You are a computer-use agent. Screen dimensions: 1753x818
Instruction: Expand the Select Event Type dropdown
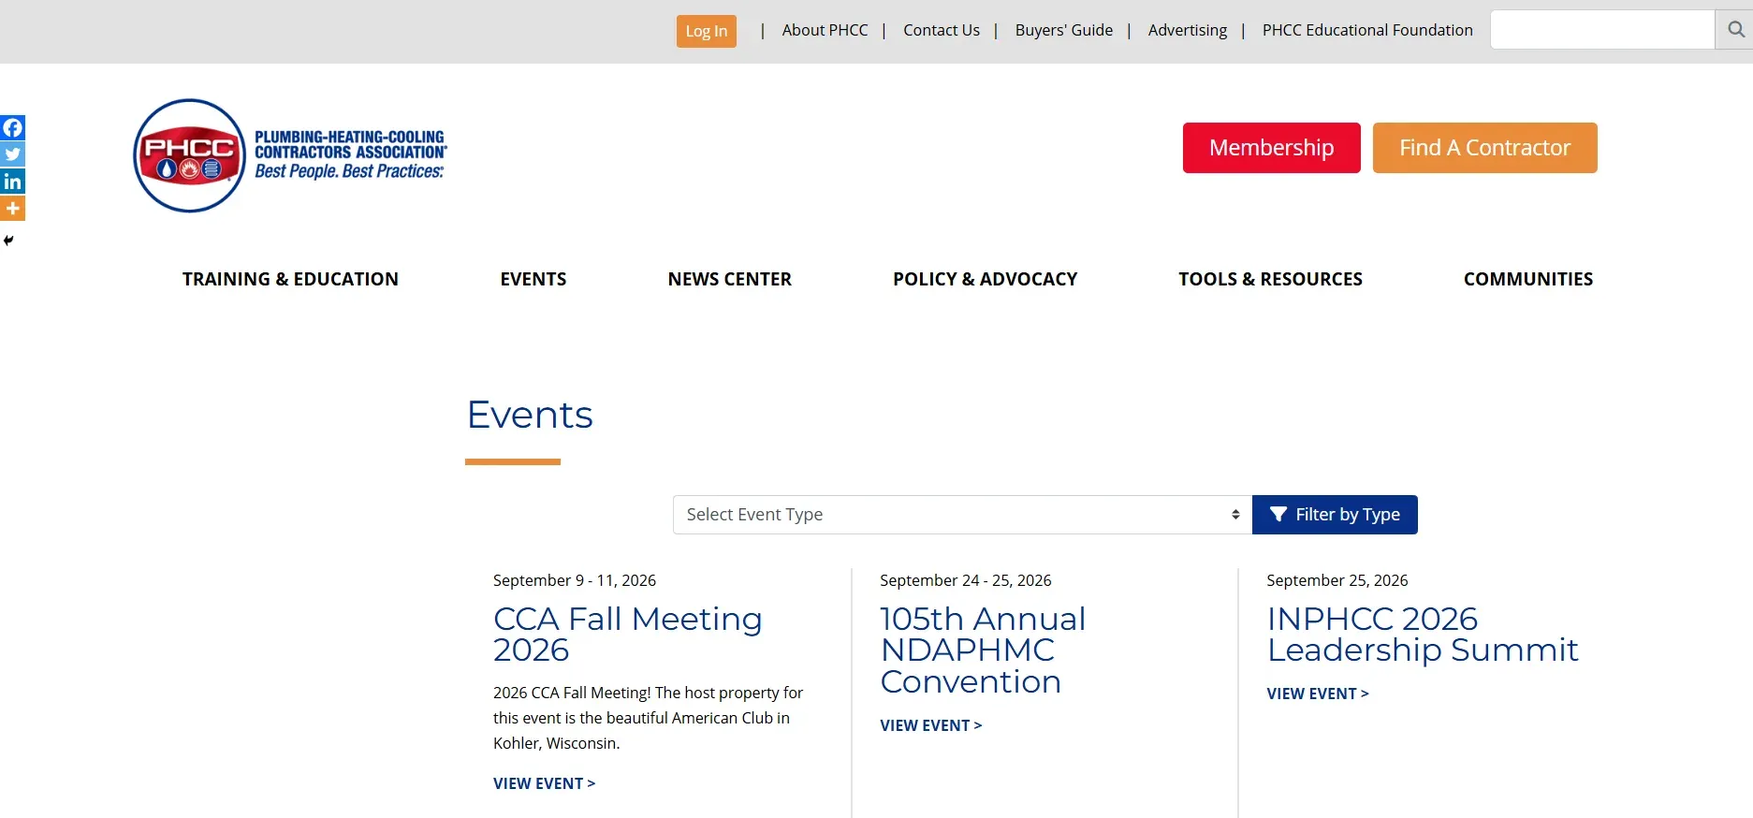click(962, 515)
